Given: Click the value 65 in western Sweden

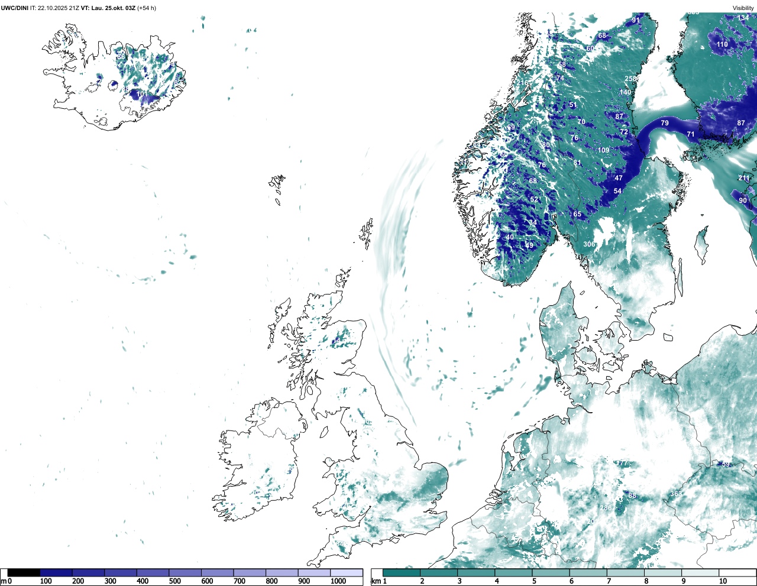Looking at the screenshot, I should coord(577,214).
